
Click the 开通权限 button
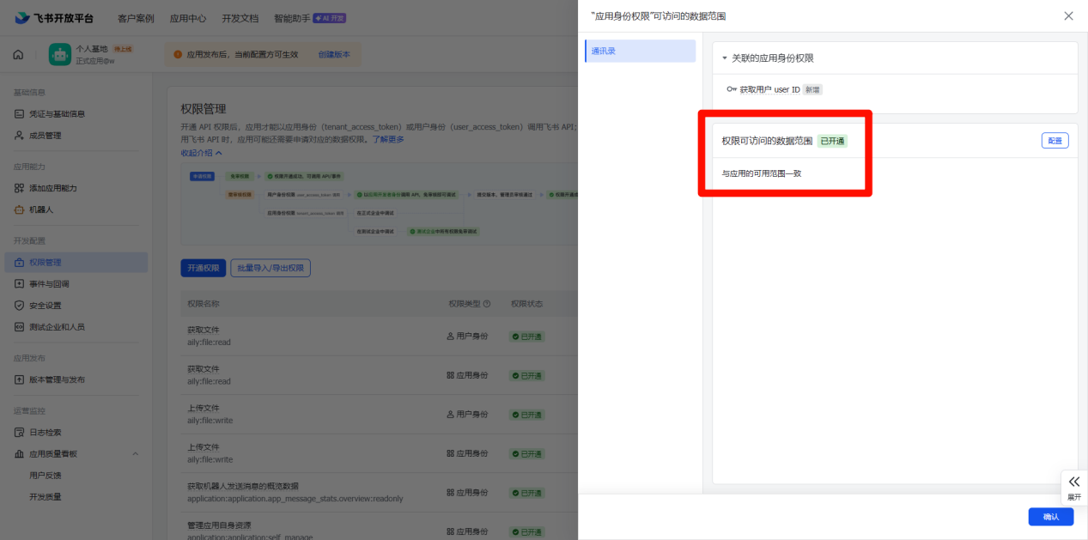point(203,267)
